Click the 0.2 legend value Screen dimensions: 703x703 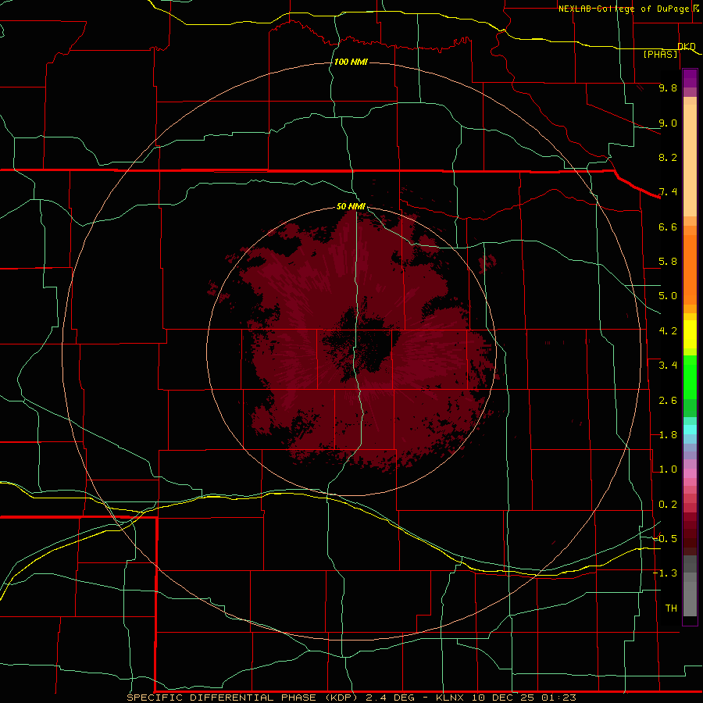[668, 505]
